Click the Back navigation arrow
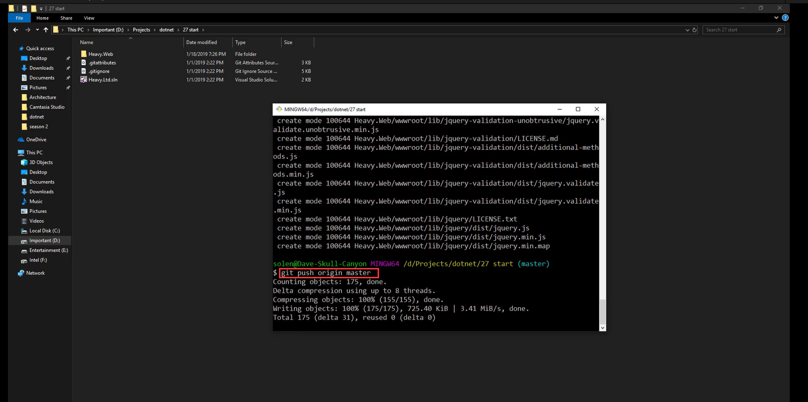Image resolution: width=808 pixels, height=402 pixels. tap(16, 30)
